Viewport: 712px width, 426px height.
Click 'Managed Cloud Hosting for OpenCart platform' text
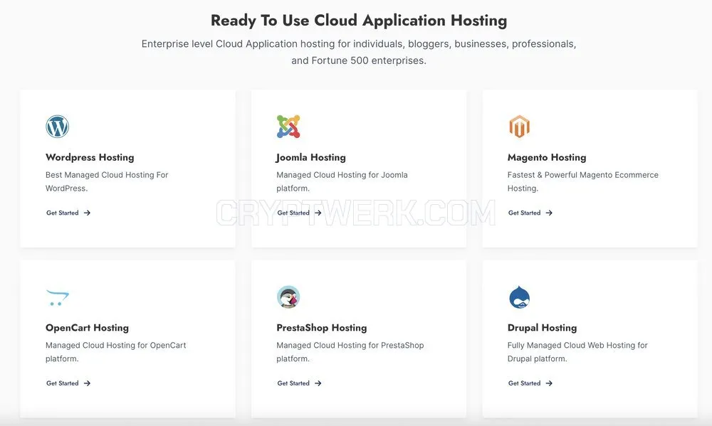116,352
